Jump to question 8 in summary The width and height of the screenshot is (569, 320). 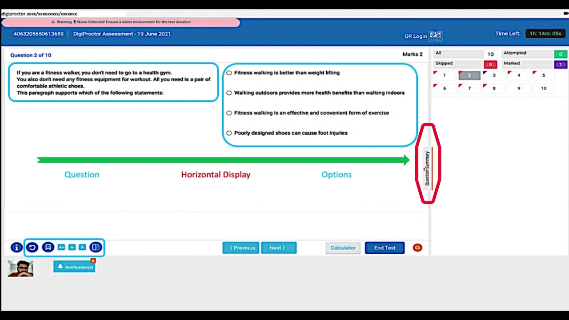pos(494,88)
